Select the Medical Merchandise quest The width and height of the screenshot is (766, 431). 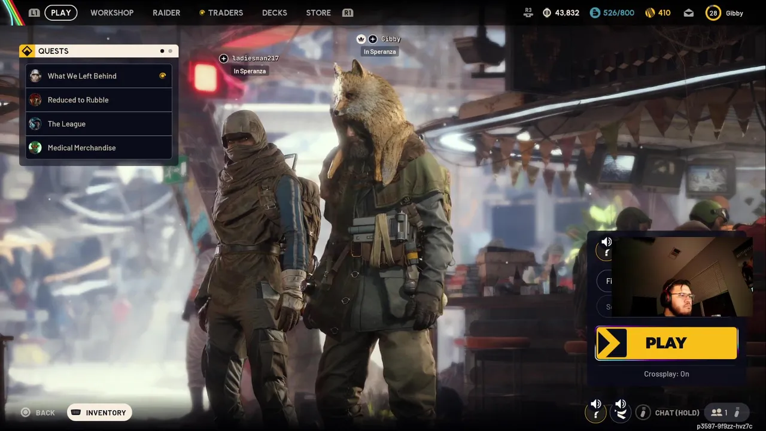point(99,148)
